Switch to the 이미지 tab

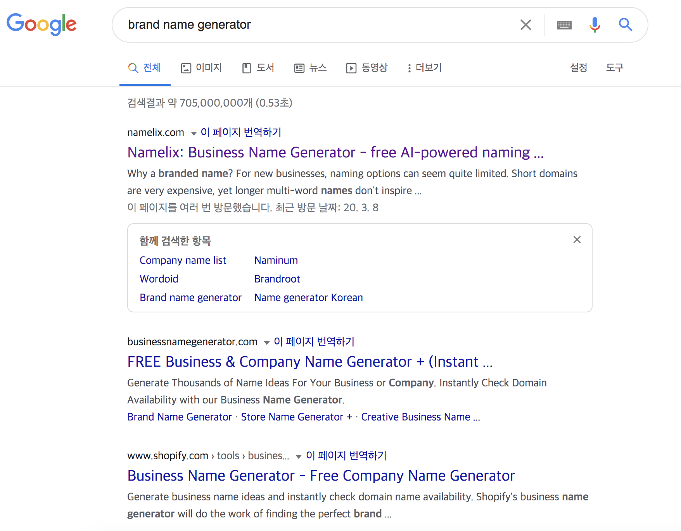click(201, 68)
